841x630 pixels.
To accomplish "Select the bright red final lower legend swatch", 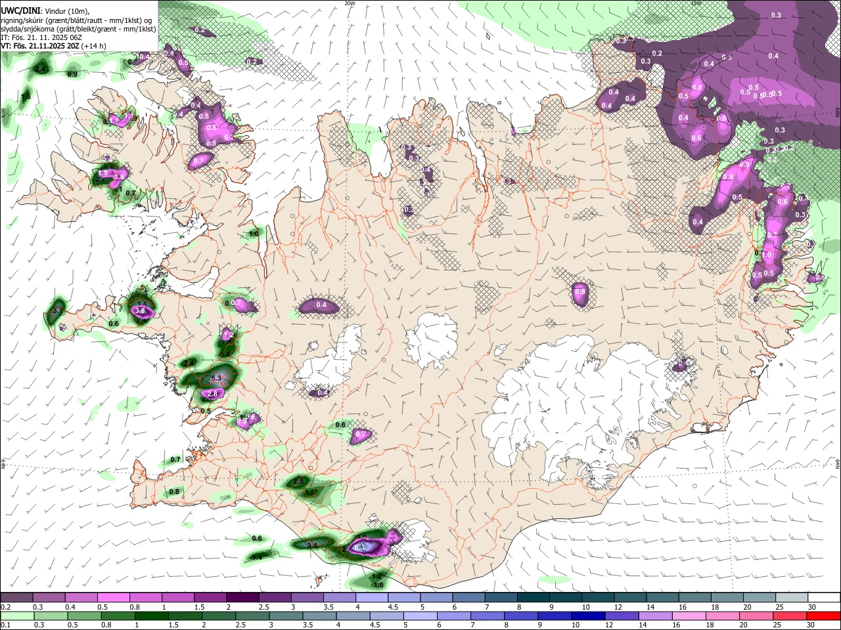I will [823, 616].
